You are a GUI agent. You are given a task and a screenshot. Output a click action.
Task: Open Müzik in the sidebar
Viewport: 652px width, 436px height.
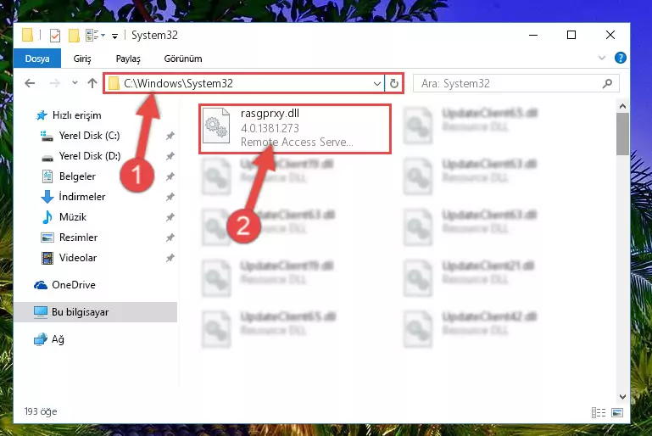click(64, 217)
